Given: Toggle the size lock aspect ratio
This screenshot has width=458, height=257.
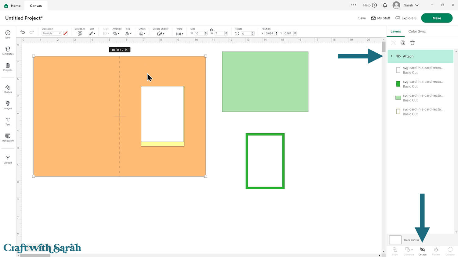Looking at the screenshot, I should click(x=211, y=30).
